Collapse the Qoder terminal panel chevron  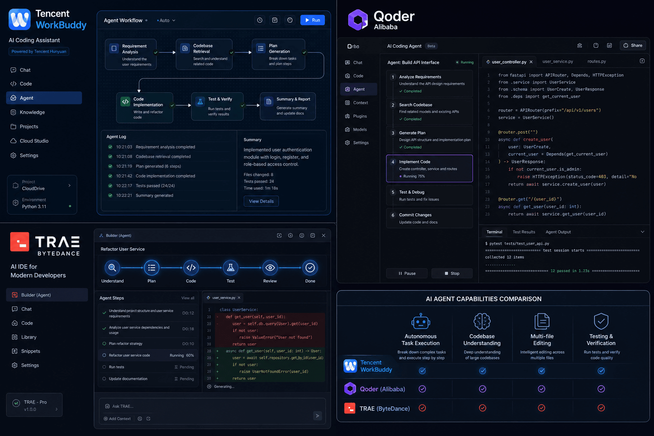[x=643, y=232]
